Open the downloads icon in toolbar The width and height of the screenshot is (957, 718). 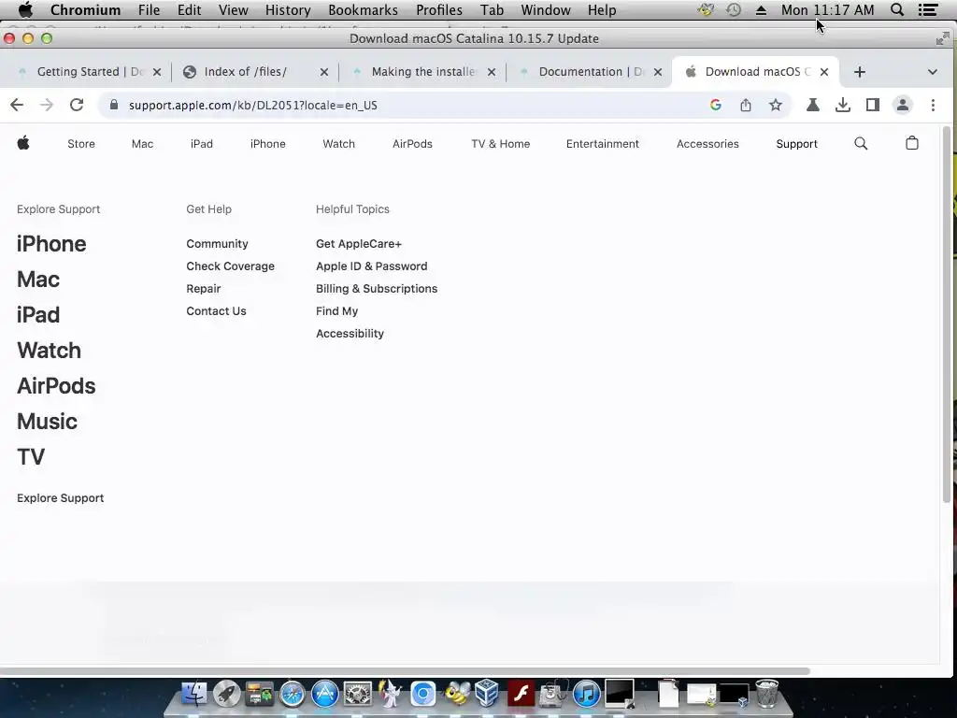843,105
